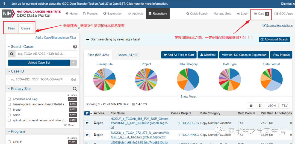The height and width of the screenshot is (144, 295).
Task: Click the banner 'Click here for more information' link
Action: [x=147, y=4]
